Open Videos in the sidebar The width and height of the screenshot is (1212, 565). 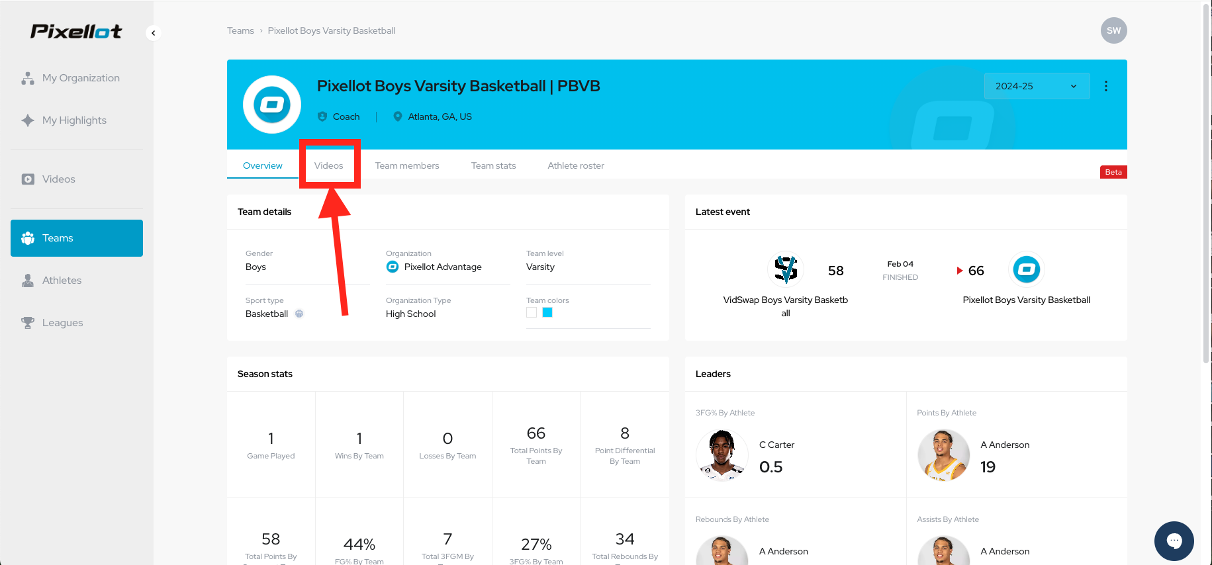click(x=77, y=179)
